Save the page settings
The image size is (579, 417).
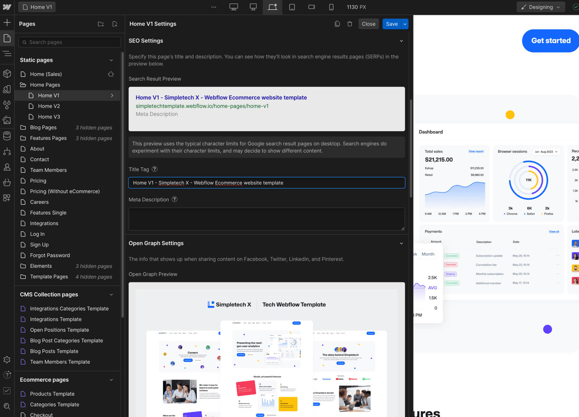click(391, 24)
